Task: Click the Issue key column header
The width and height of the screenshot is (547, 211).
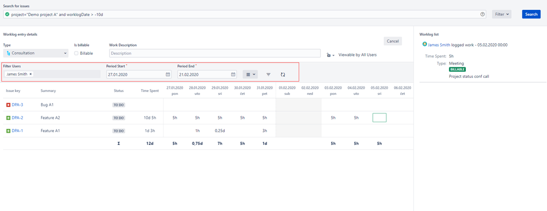Action: click(x=13, y=90)
